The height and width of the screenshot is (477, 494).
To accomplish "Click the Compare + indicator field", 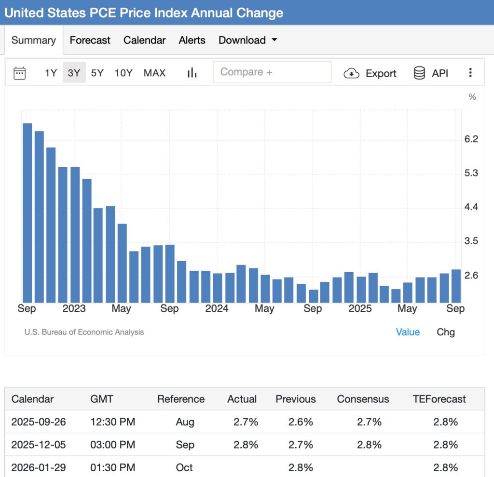I will click(272, 72).
